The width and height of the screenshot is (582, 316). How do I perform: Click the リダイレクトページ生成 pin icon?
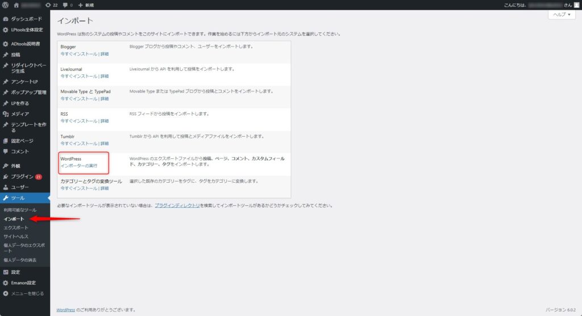click(x=5, y=66)
